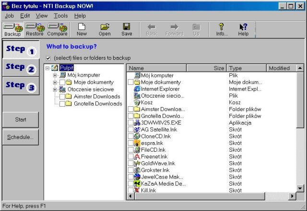Screen dimensions: 307x211
Task: Open Info question mark icon
Action: click(x=222, y=30)
